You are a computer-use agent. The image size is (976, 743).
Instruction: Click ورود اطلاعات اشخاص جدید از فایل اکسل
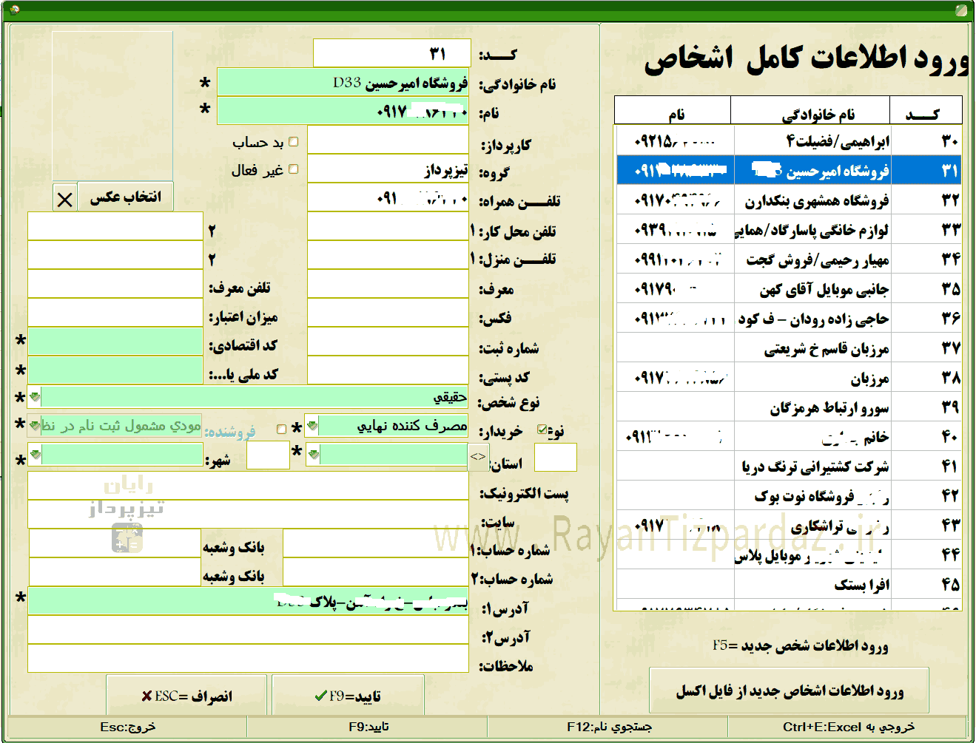click(x=789, y=691)
